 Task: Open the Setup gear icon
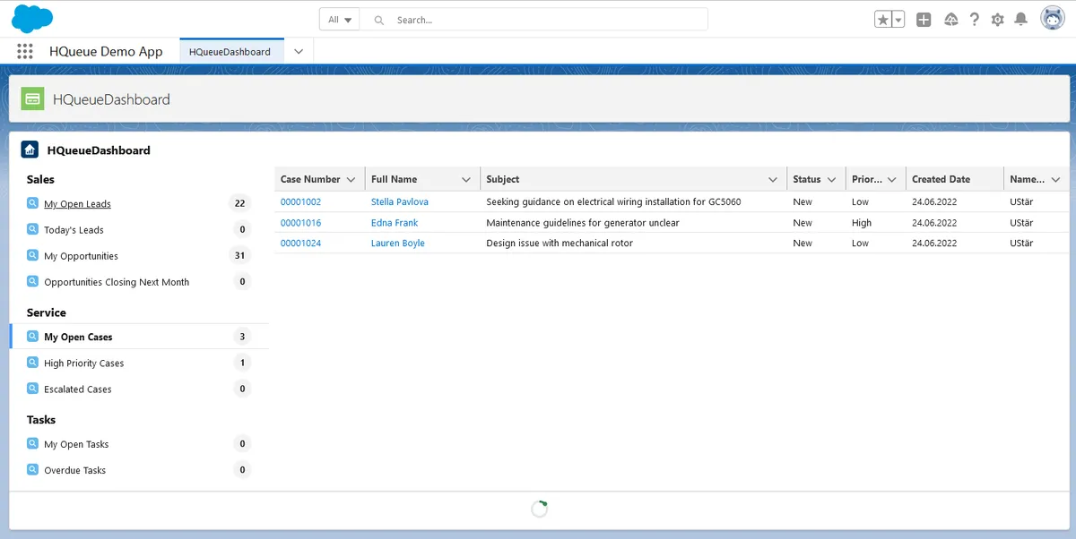[x=997, y=20]
